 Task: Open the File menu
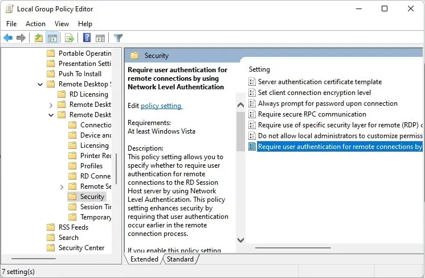(x=11, y=24)
